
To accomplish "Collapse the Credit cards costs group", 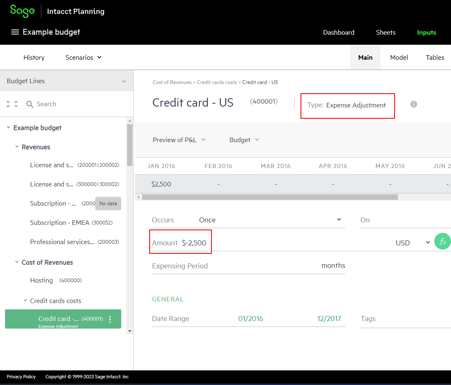I will (x=25, y=301).
